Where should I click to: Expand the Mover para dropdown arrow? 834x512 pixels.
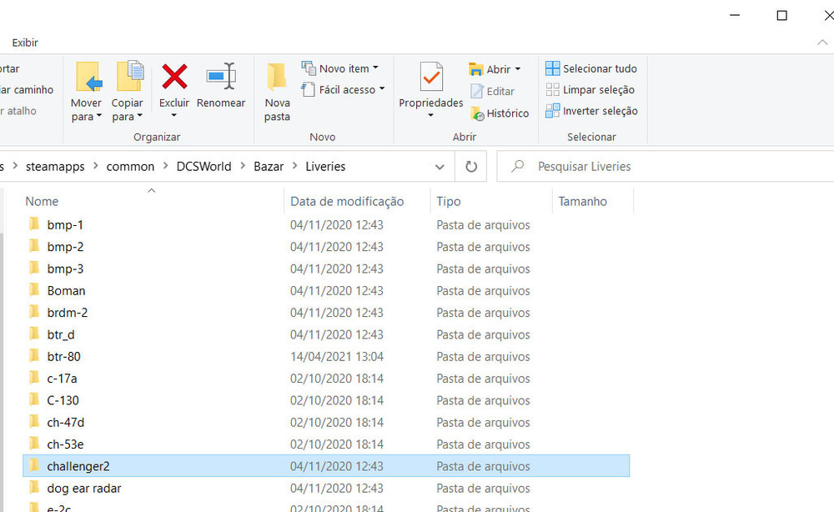[99, 116]
